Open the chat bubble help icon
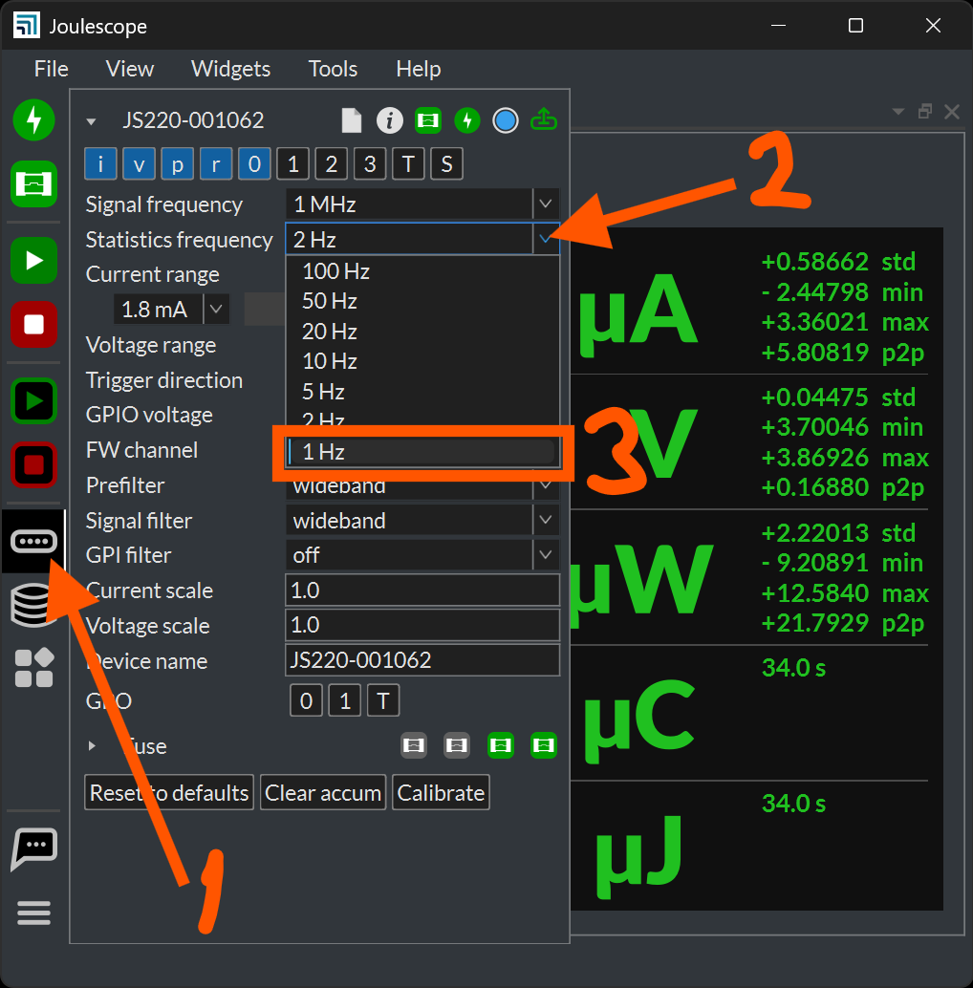 point(34,848)
